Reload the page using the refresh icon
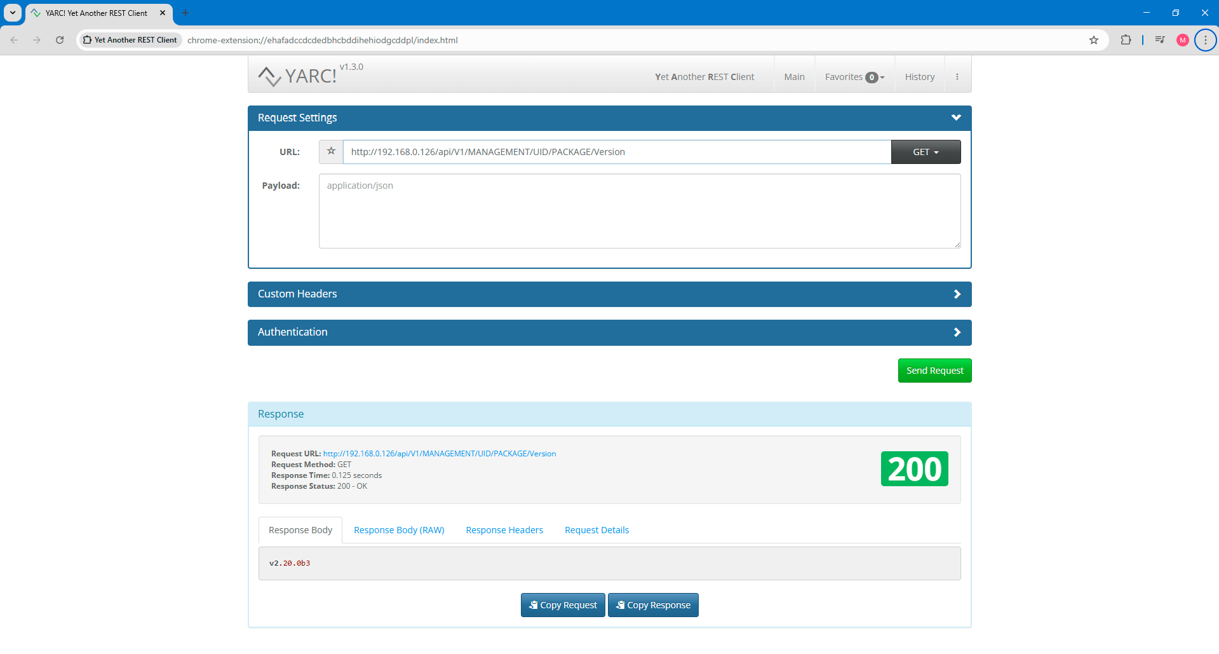The height and width of the screenshot is (654, 1219). point(60,40)
